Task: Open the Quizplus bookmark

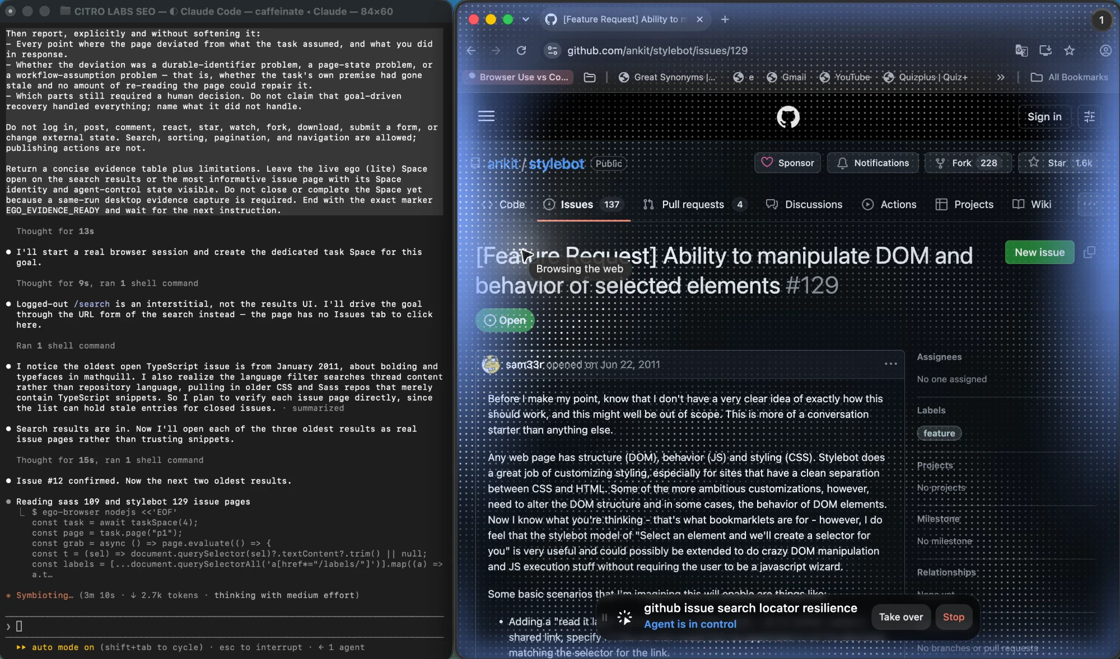Action: pos(926,77)
